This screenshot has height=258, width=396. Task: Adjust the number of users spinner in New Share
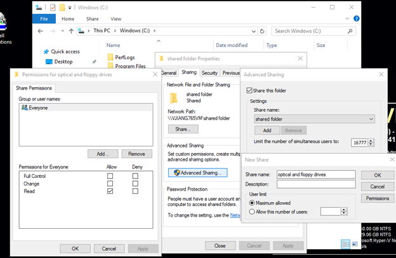coord(344,212)
